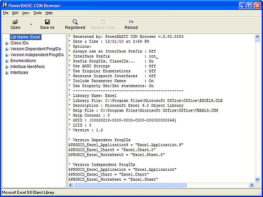Image resolution: width=263 pixels, height=197 pixels.
Task: Click the vertical scrollbar down arrow
Action: tap(257, 180)
